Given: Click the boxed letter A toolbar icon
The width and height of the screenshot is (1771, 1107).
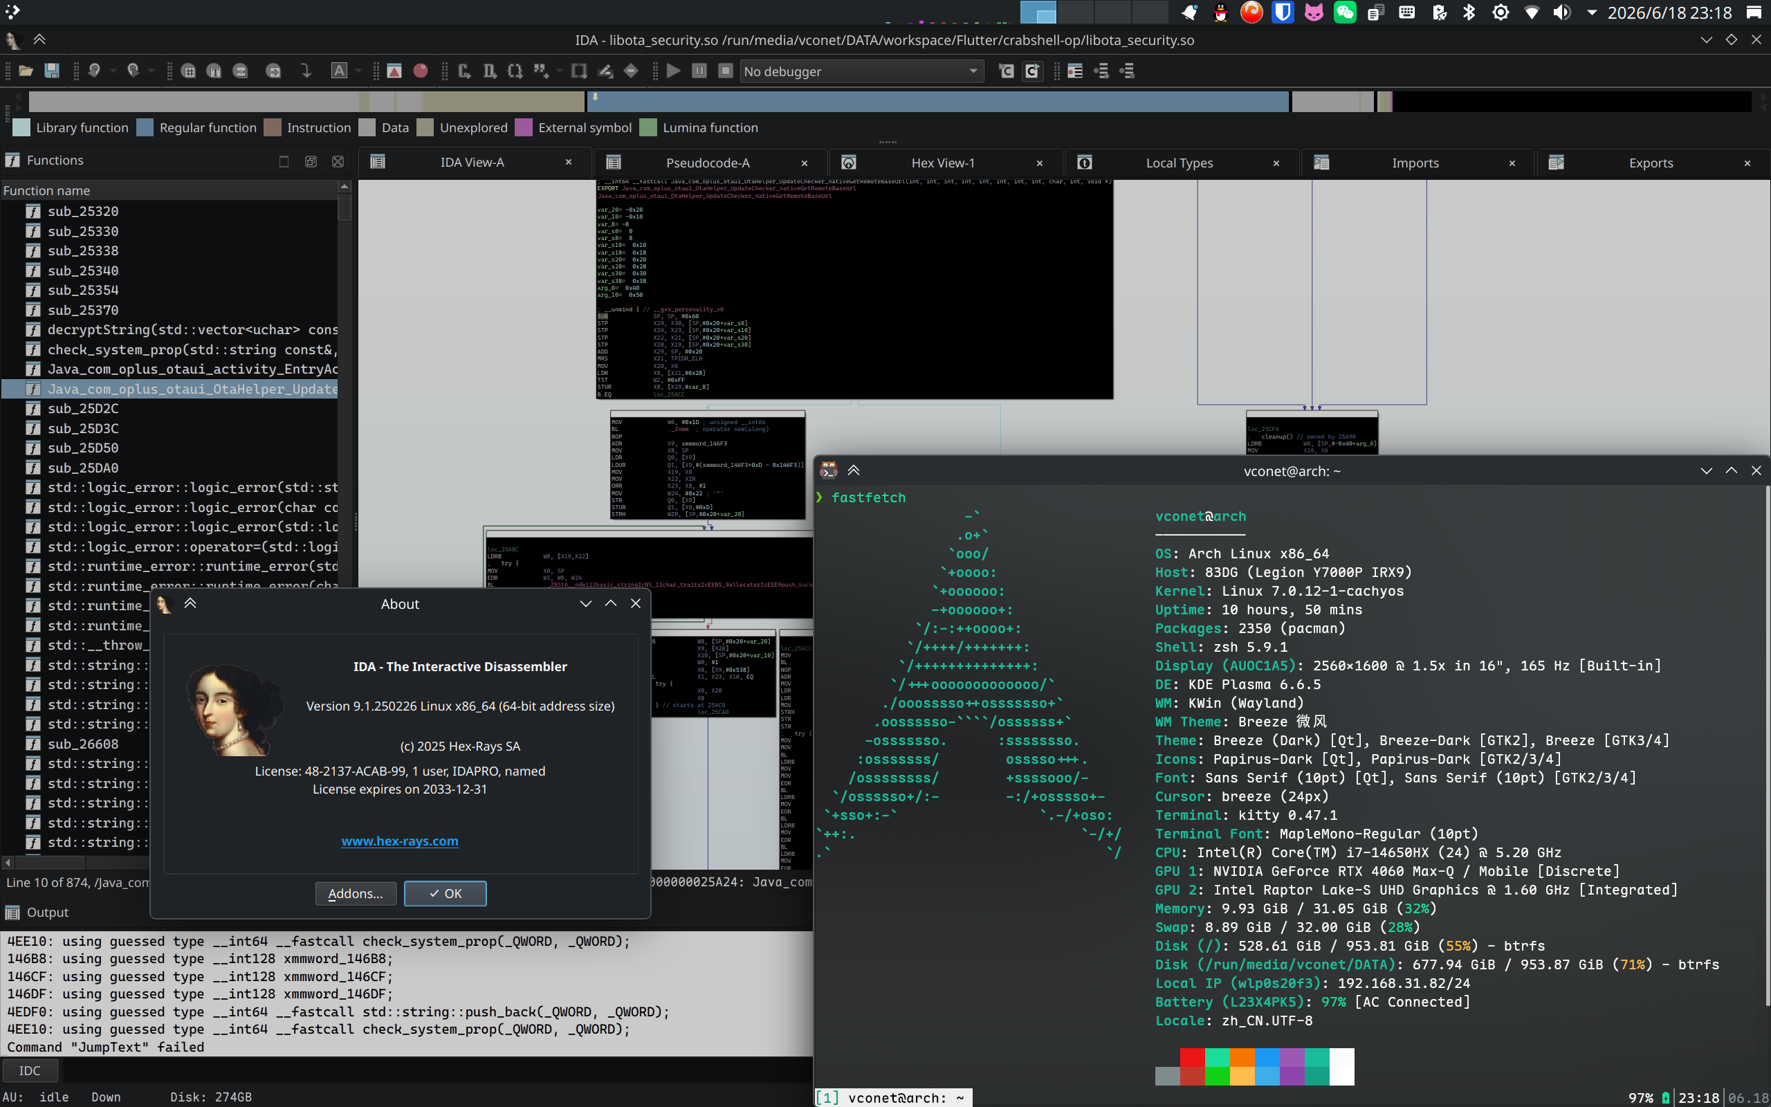Looking at the screenshot, I should pos(339,71).
